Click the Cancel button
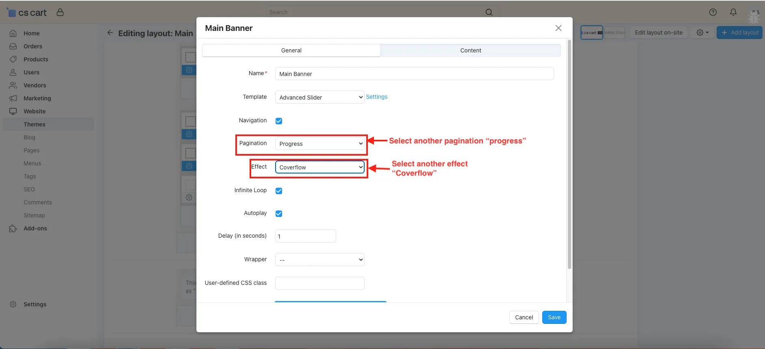This screenshot has width=765, height=349. [524, 317]
